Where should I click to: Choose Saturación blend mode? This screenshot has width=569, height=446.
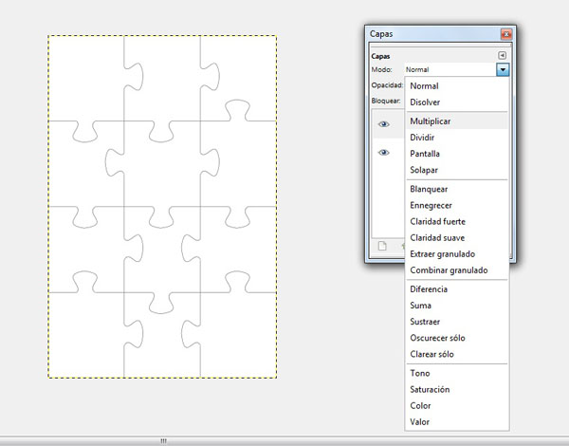click(457, 389)
